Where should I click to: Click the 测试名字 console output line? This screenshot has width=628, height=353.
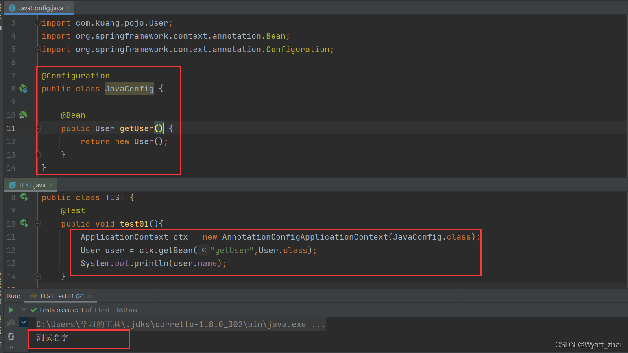(x=52, y=338)
